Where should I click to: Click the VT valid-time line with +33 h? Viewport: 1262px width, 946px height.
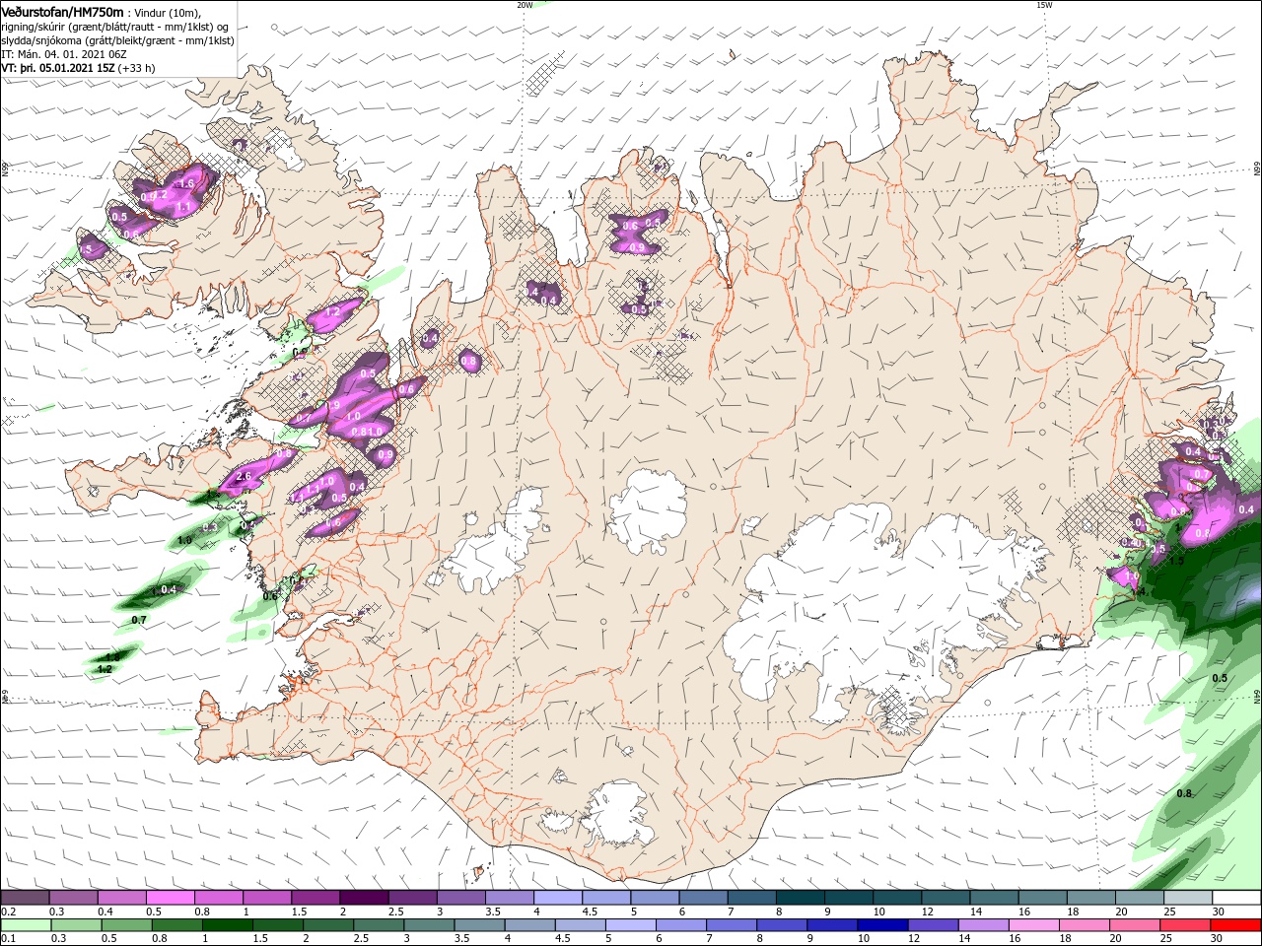pyautogui.click(x=78, y=68)
